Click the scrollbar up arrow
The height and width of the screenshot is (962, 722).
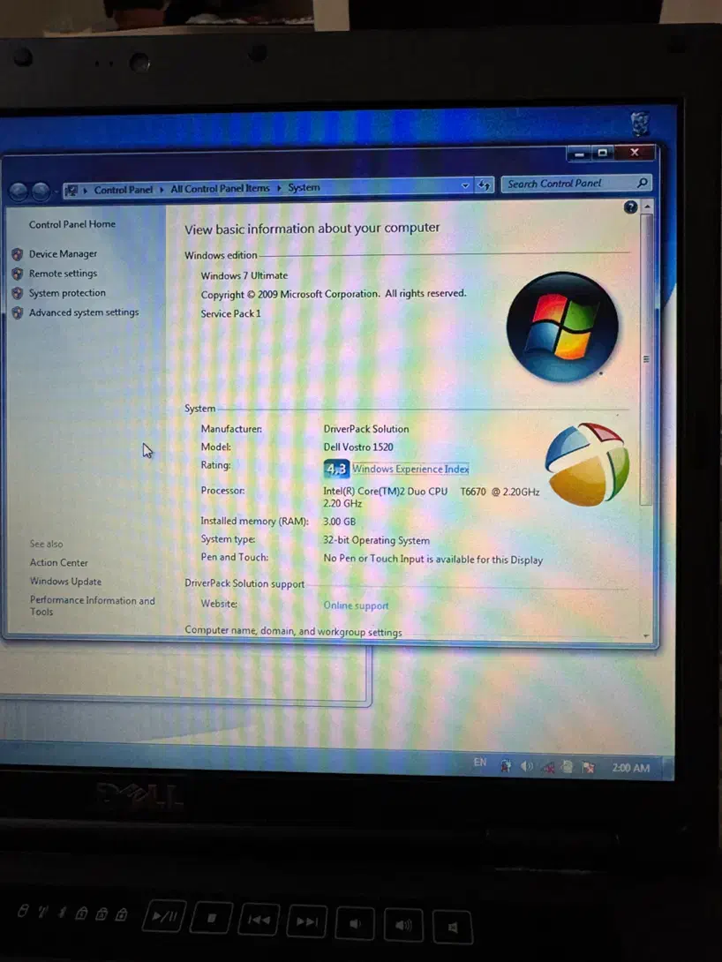(647, 207)
